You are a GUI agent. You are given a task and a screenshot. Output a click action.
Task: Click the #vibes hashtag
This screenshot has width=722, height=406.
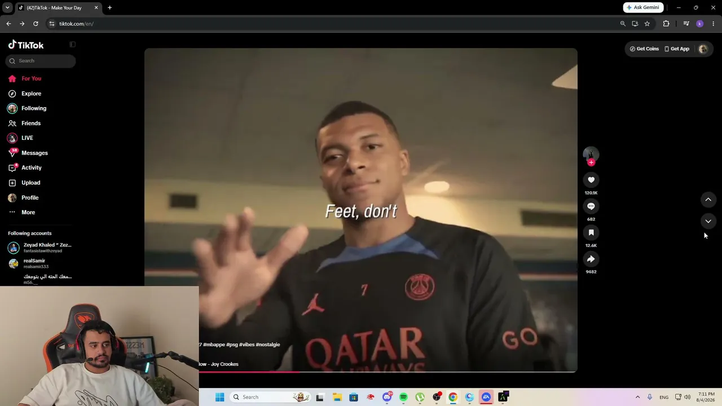pyautogui.click(x=246, y=345)
